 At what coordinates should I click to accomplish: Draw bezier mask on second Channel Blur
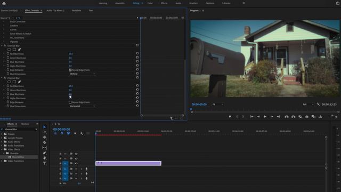click(19, 82)
